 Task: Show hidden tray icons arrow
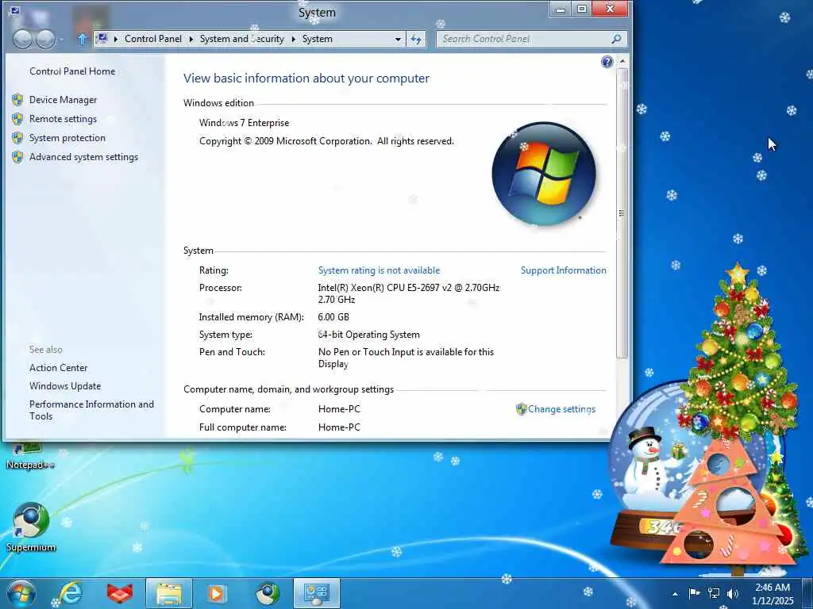[x=675, y=594]
